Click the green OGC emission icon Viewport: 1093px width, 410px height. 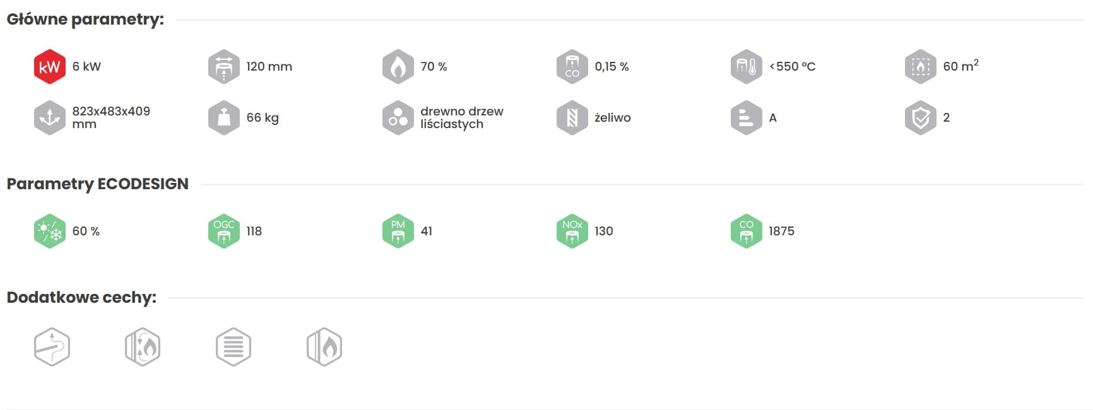[x=224, y=231]
